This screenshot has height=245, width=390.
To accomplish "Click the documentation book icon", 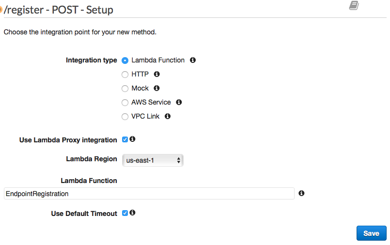I will coord(354,6).
